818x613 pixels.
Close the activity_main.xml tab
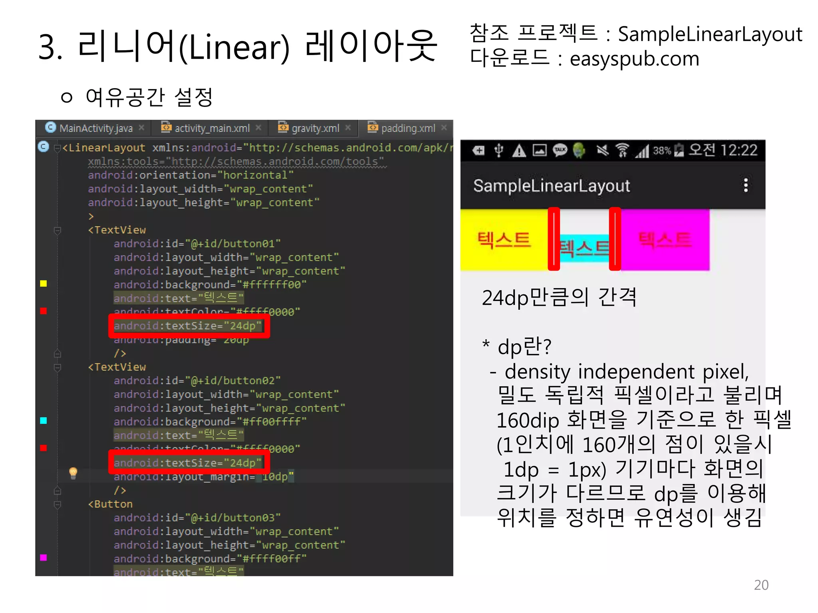258,128
